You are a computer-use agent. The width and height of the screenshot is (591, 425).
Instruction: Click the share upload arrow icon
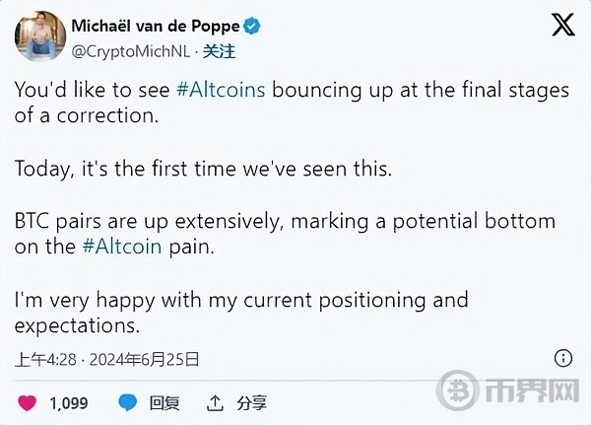click(215, 403)
